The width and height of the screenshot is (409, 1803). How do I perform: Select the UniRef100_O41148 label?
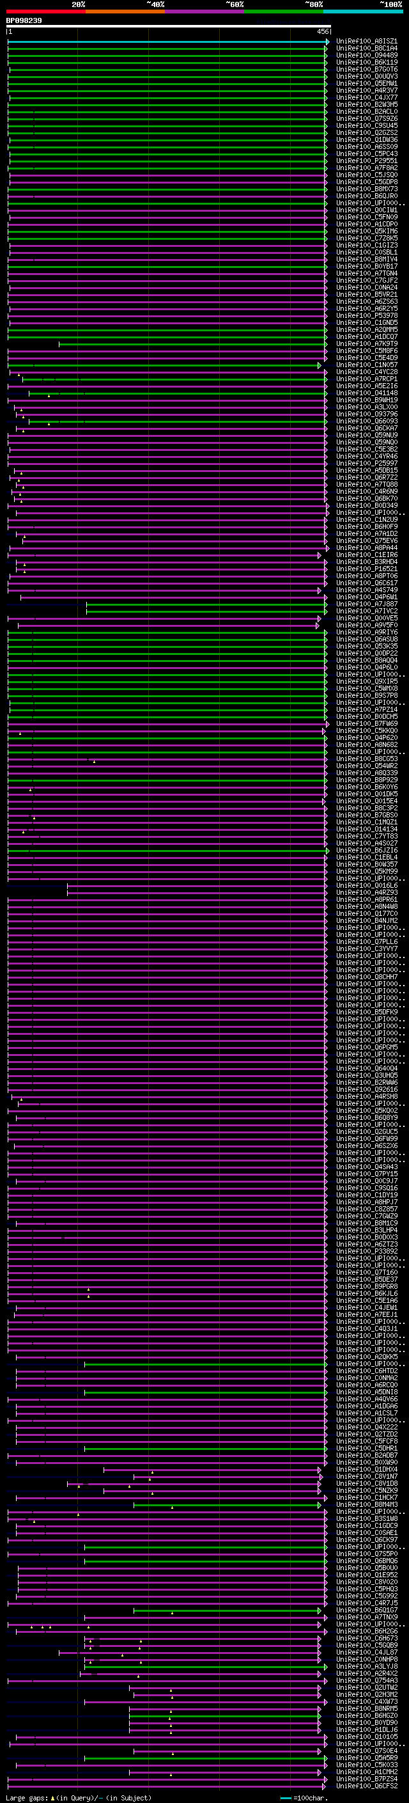click(366, 393)
